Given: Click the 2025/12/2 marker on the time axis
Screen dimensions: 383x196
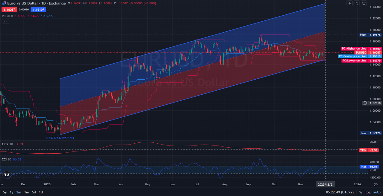Looking at the screenshot, I should tap(325, 184).
